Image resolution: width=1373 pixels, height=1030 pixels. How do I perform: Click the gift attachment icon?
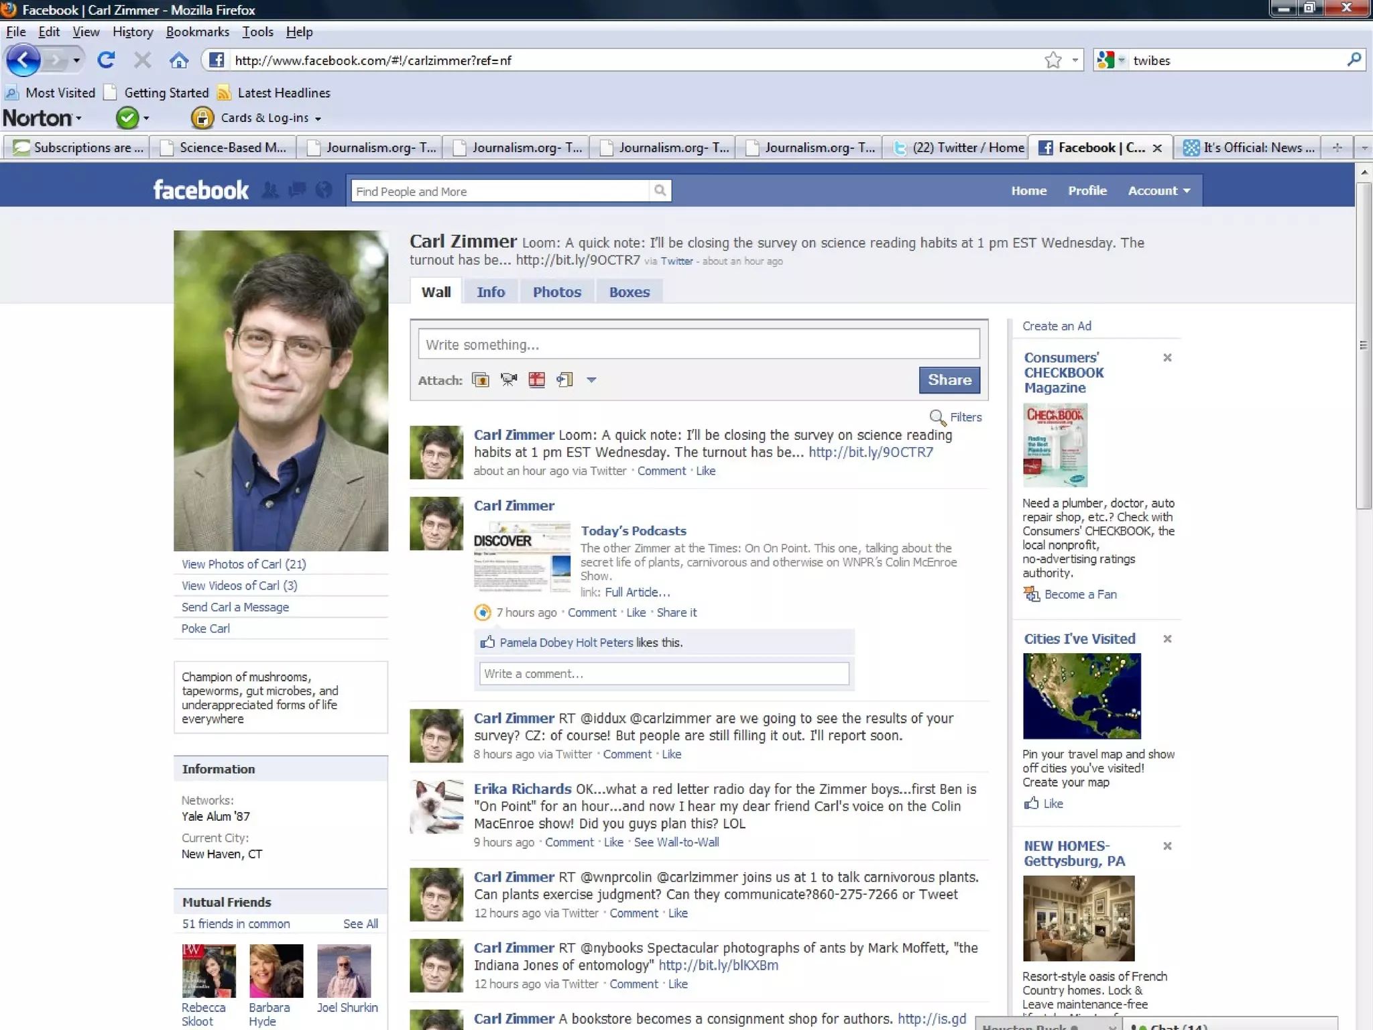point(536,380)
